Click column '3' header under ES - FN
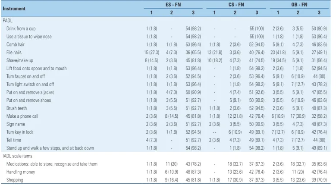This screenshot has width=336, height=185. (x=193, y=13)
